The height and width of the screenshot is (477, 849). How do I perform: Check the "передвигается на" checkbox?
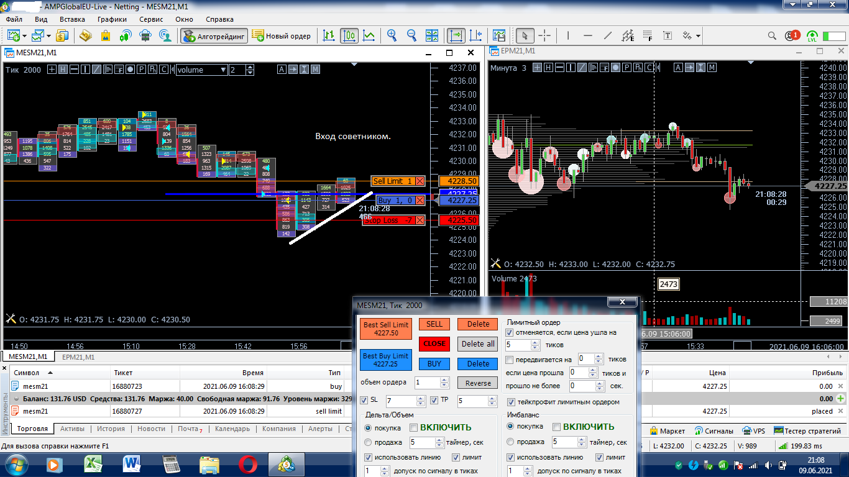point(510,359)
